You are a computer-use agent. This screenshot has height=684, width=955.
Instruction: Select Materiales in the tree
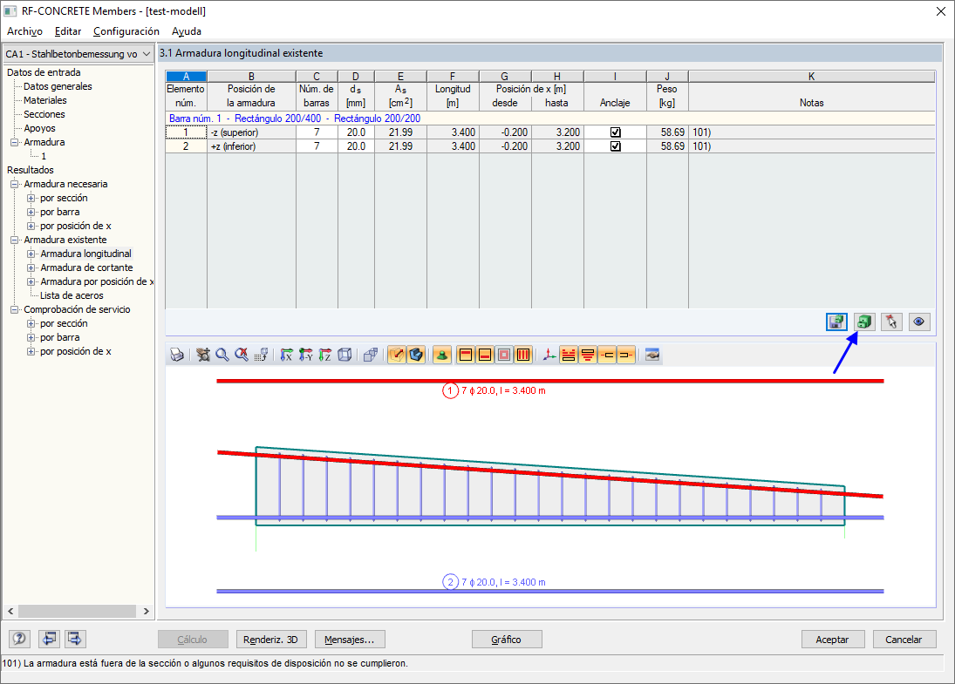45,100
